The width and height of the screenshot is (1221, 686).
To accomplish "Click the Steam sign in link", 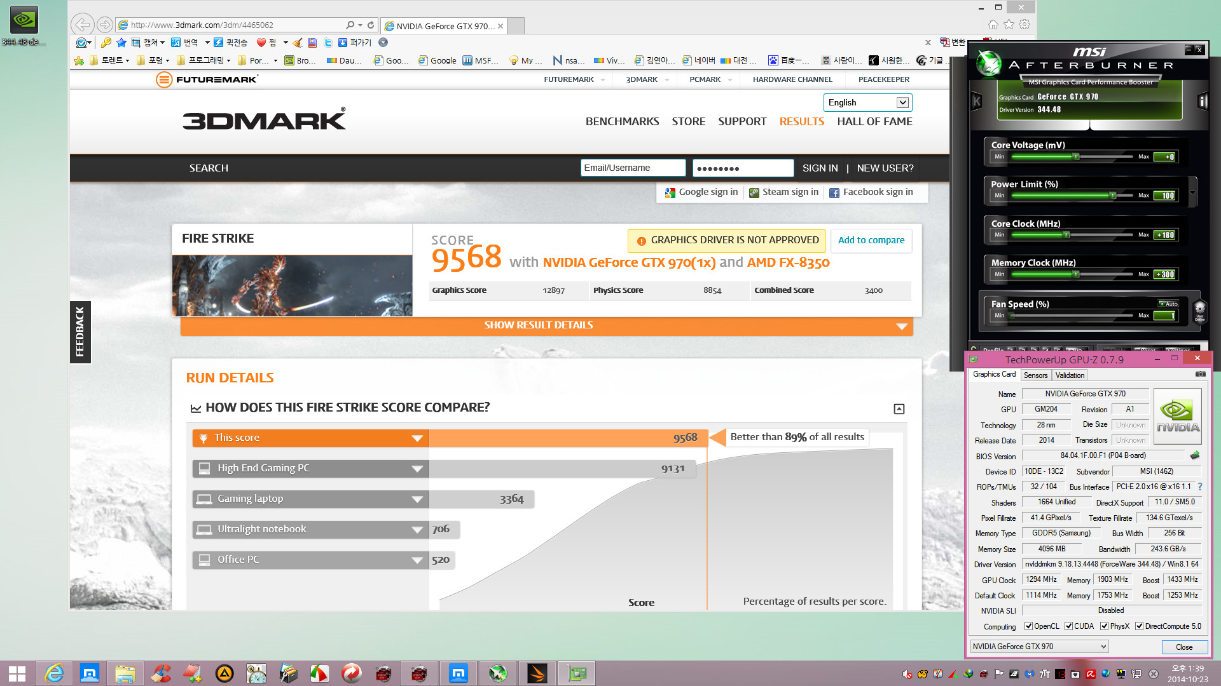I will point(783,192).
